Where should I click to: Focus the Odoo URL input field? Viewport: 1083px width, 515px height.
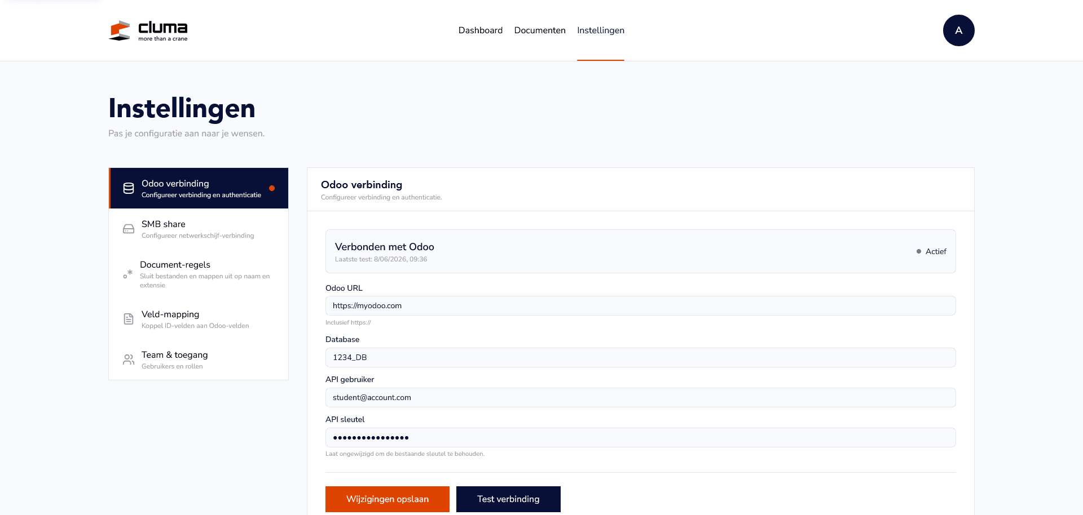[641, 305]
